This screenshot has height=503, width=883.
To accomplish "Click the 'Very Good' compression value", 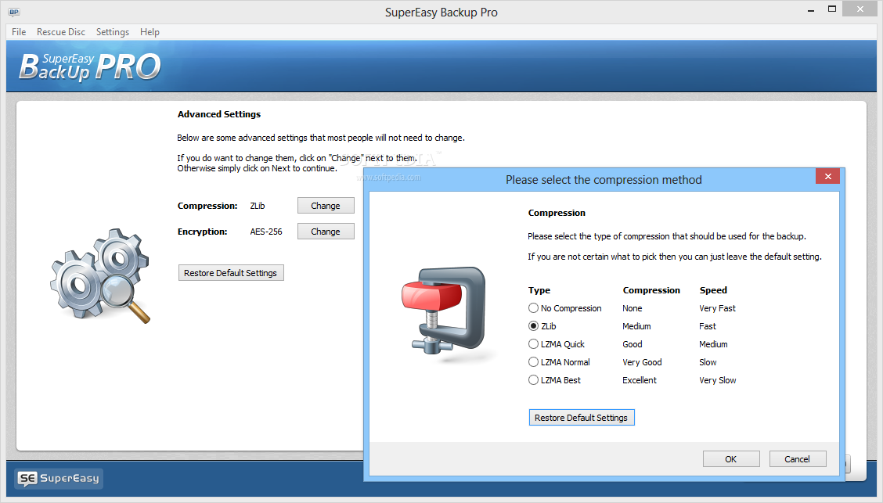I will [642, 362].
